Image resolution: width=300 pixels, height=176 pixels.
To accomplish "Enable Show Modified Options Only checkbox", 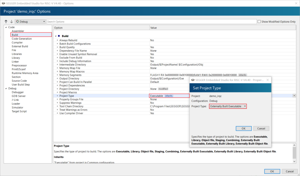I will click(x=259, y=22).
